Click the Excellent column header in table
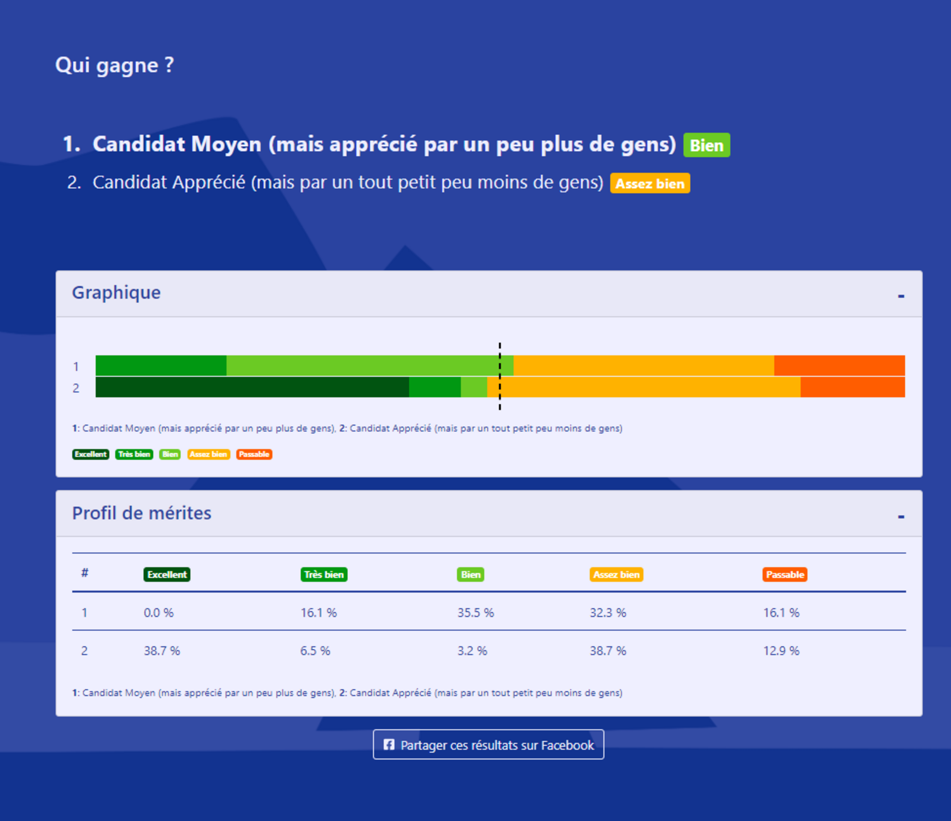 166,575
